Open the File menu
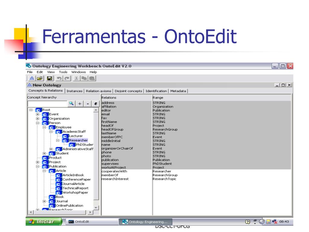Viewport: 309px width, 232px height. (30, 72)
